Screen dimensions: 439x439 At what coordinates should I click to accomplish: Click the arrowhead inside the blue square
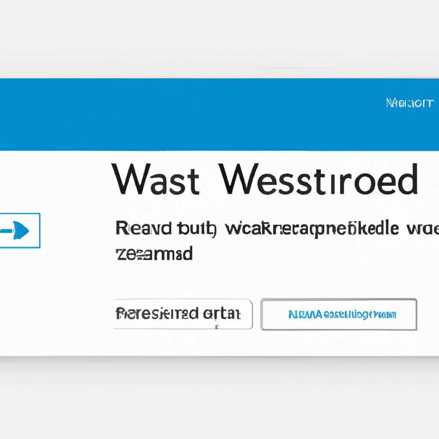[21, 230]
